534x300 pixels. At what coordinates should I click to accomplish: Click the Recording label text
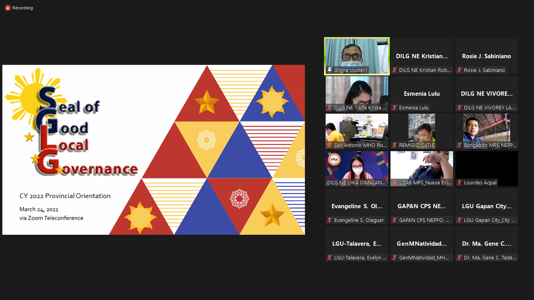(23, 8)
